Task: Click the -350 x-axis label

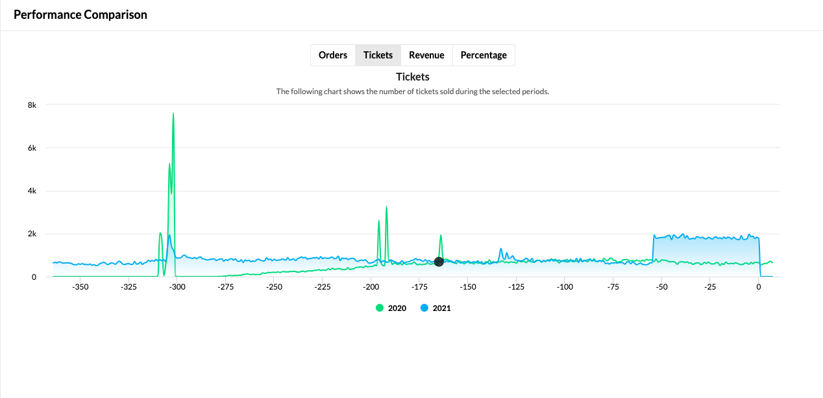Action: 80,286
